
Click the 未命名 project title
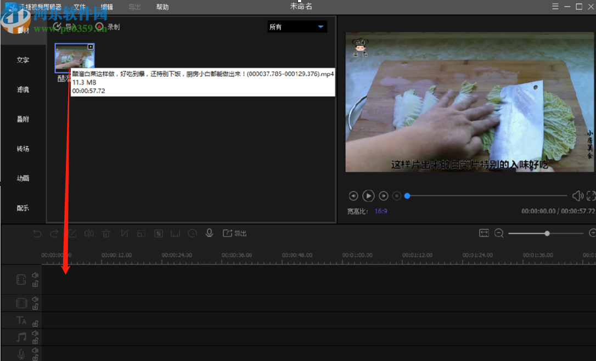tap(301, 7)
